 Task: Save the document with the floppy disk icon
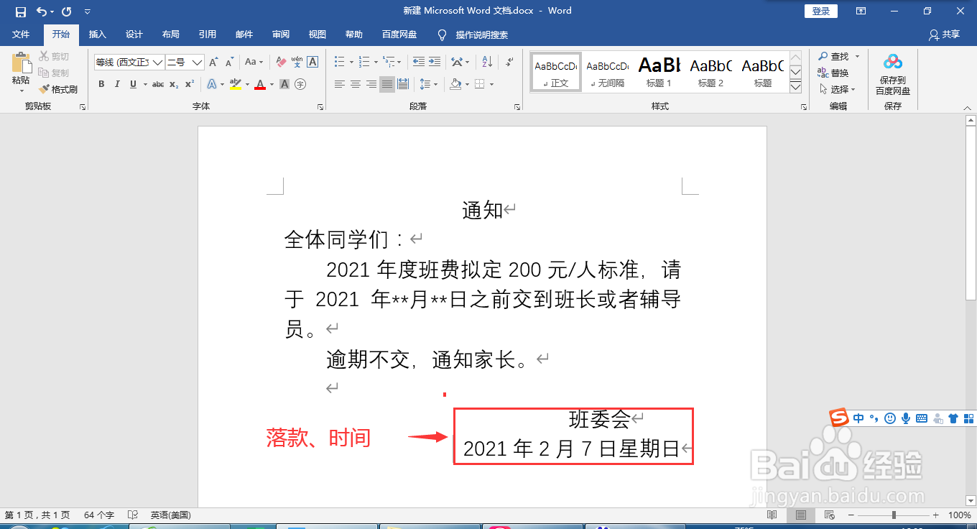pos(20,11)
